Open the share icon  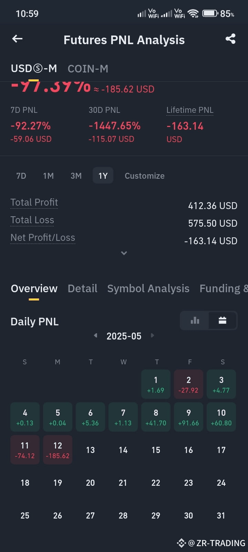[230, 39]
